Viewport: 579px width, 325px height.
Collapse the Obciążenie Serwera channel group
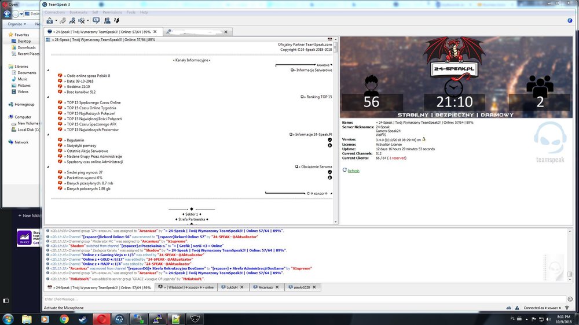[x=48, y=167]
